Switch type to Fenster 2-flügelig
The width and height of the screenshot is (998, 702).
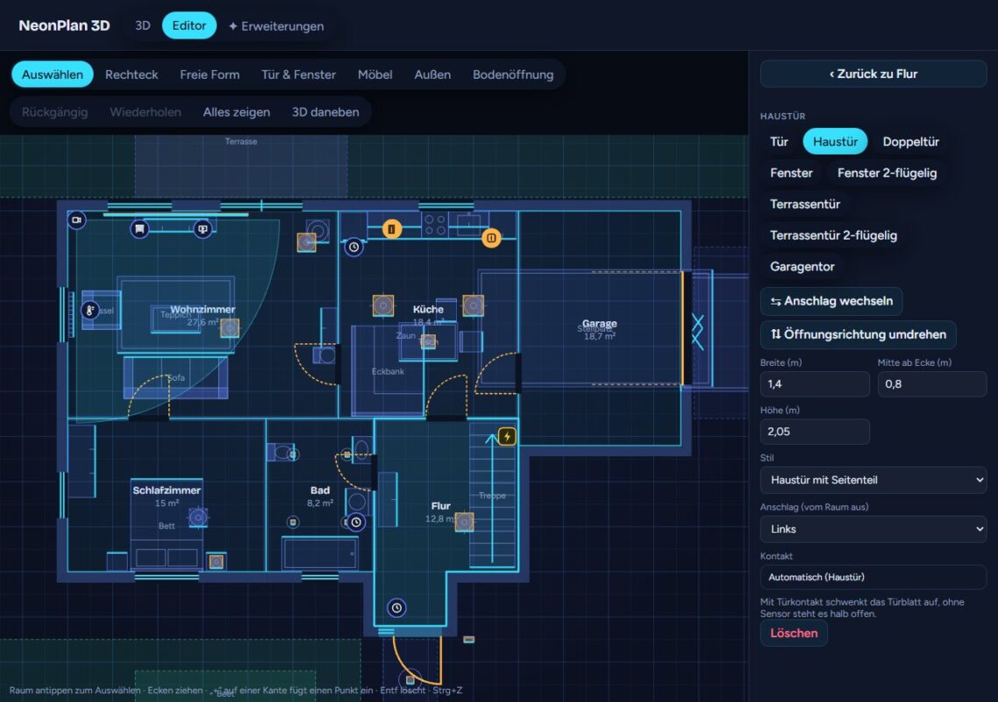coord(888,173)
